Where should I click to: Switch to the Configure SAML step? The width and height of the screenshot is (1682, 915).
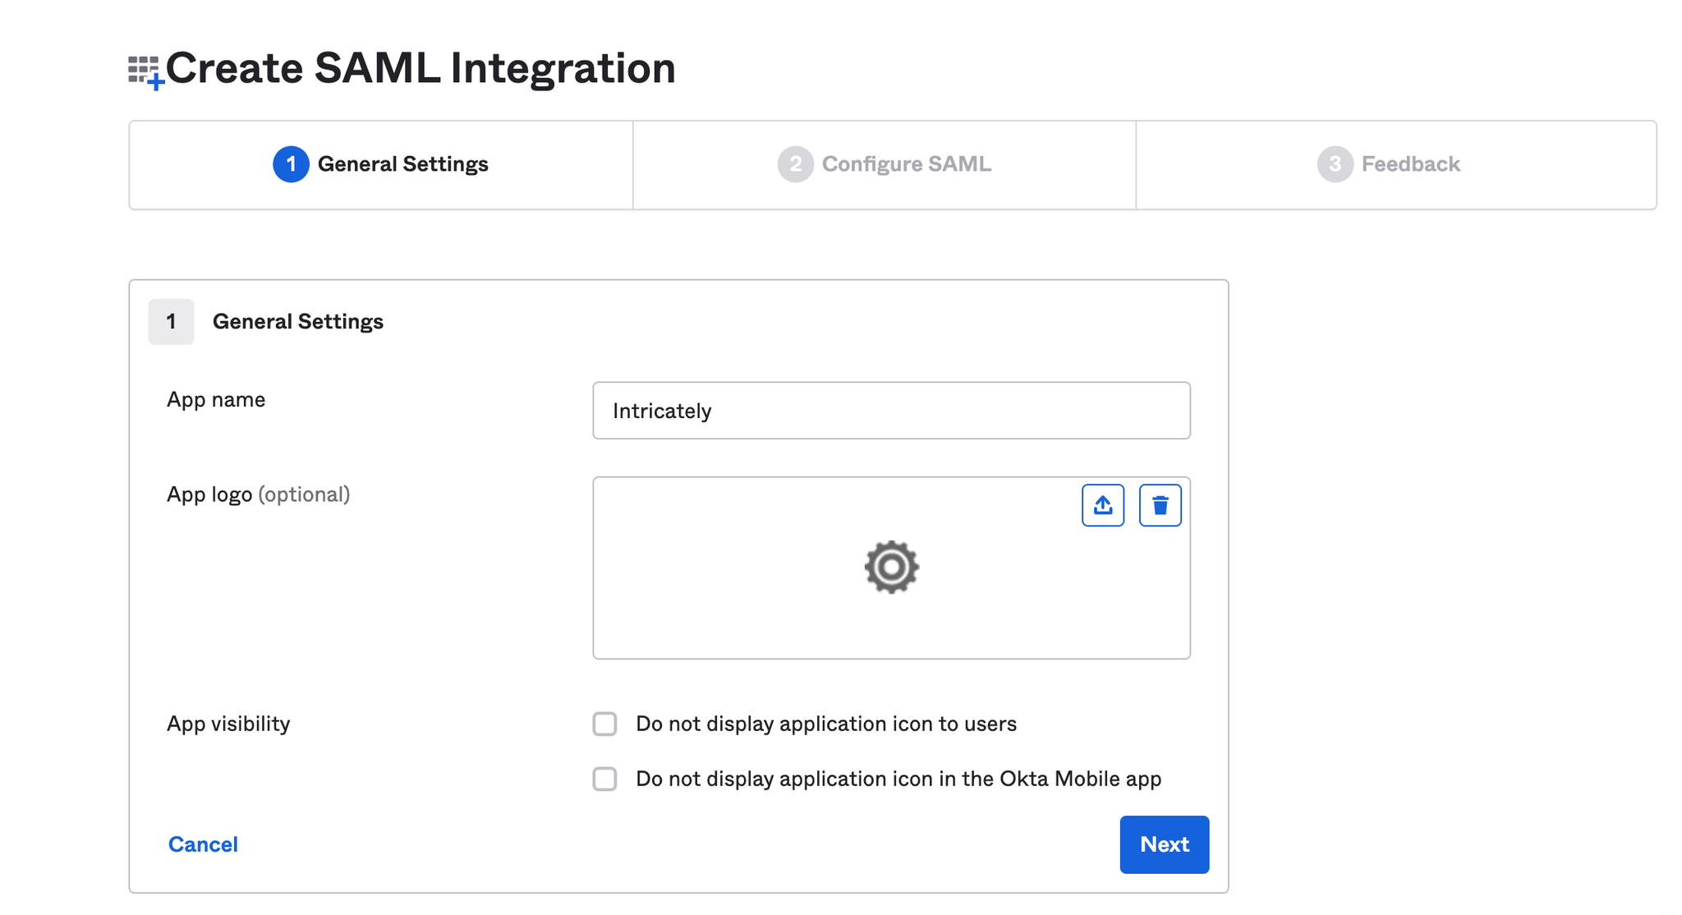906,164
